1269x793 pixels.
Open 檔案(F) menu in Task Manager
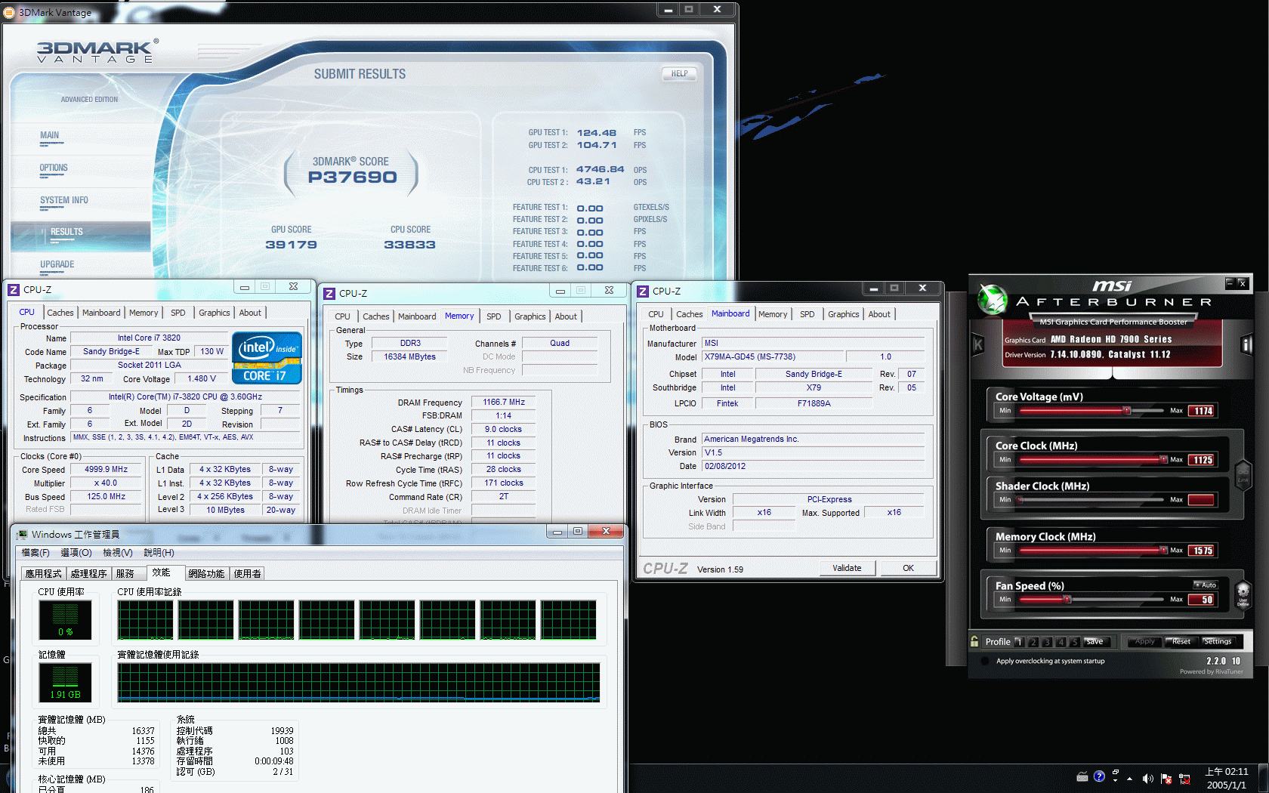[x=36, y=553]
